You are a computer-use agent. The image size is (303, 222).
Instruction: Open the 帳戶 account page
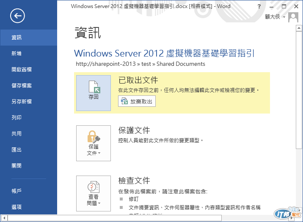pos(29,191)
